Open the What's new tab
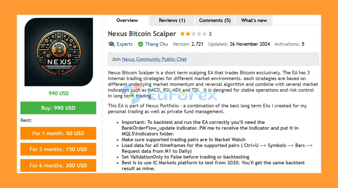Image resolution: width=338 pixels, height=188 pixels. [254, 20]
